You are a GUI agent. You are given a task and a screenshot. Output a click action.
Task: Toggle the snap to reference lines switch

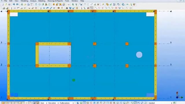(x=34, y=103)
